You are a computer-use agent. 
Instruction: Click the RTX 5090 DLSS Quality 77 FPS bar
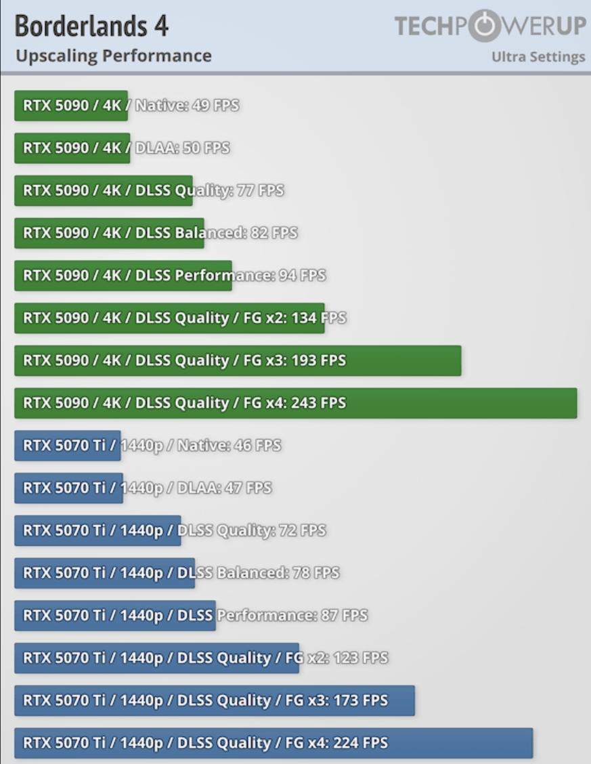[x=104, y=191]
